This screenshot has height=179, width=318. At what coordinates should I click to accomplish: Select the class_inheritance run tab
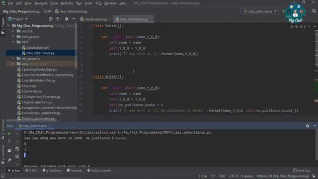(x=35, y=126)
